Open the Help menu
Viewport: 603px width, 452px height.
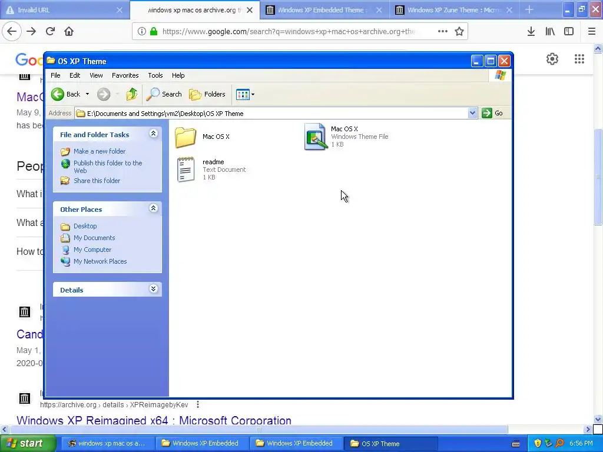tap(178, 75)
